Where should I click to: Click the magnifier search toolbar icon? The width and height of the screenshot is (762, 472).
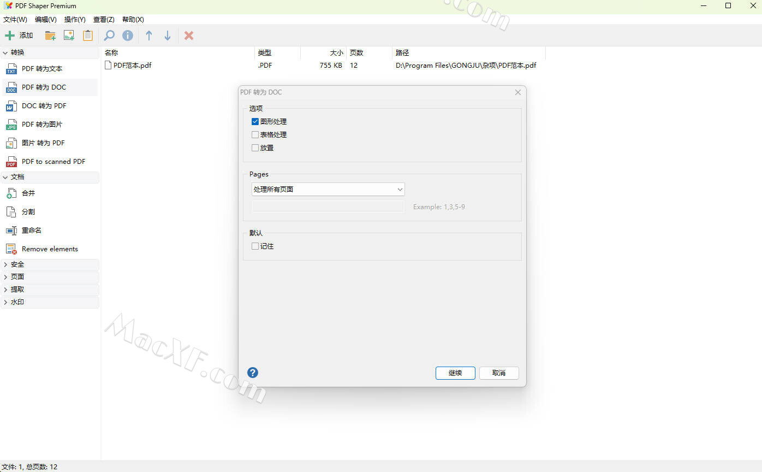pyautogui.click(x=109, y=36)
